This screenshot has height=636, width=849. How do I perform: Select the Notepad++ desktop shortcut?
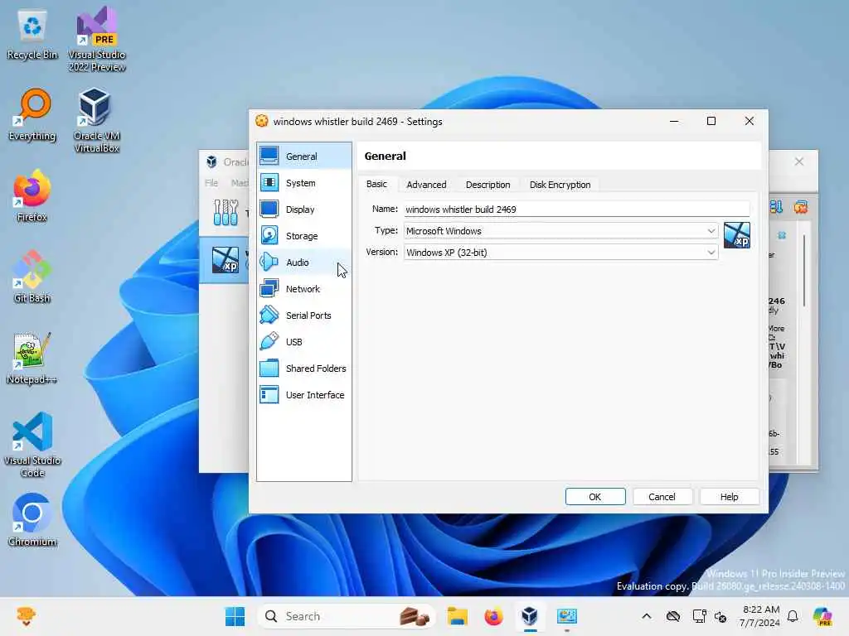tap(32, 358)
